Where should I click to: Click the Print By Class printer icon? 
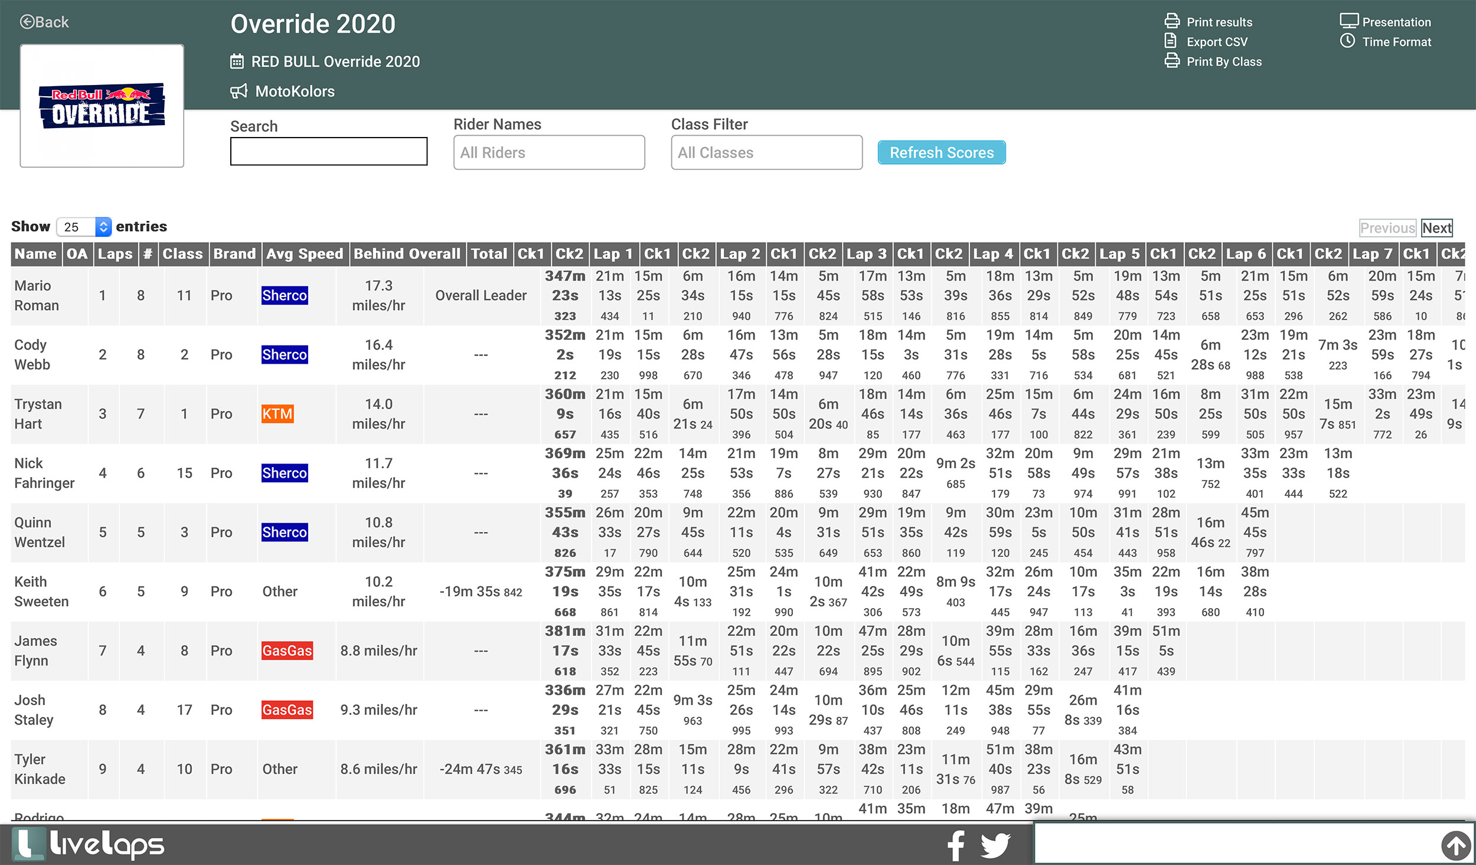[x=1171, y=61]
